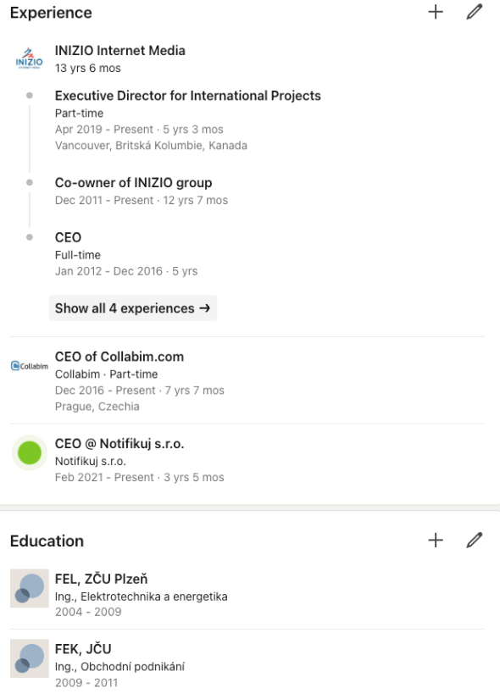Viewport: 500px width, 699px height.
Task: Open CEO @ Notifikuj s.r.o. position
Action: coord(119,444)
